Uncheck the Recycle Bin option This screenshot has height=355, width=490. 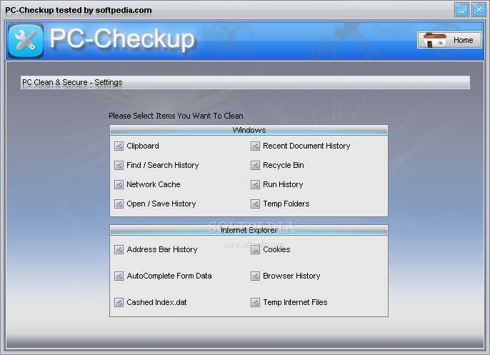pyautogui.click(x=255, y=165)
